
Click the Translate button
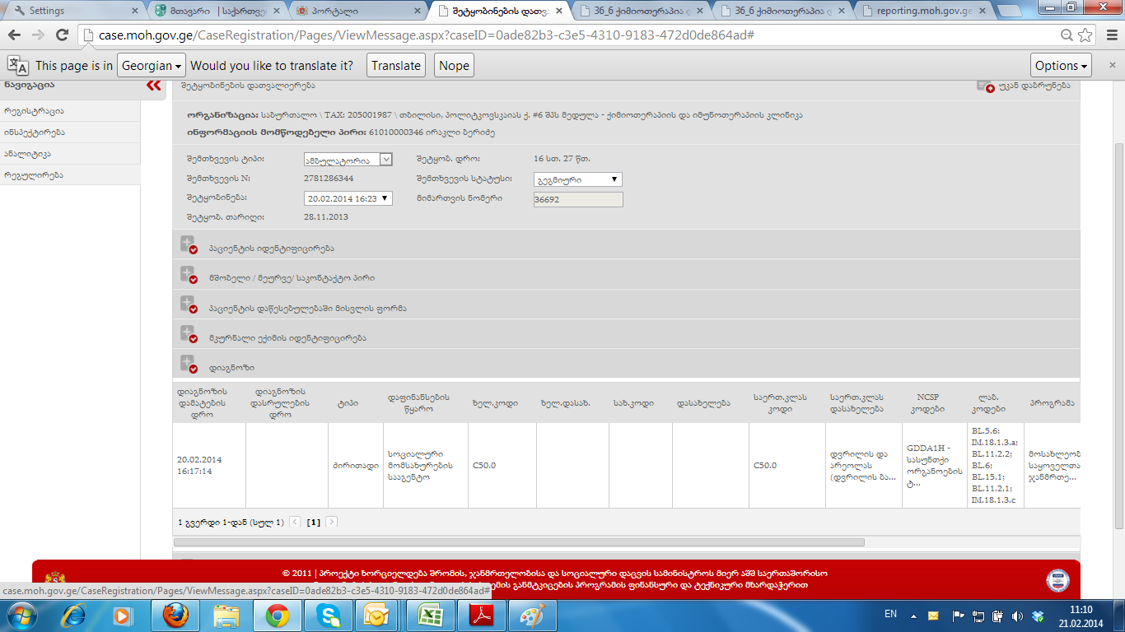pos(395,66)
